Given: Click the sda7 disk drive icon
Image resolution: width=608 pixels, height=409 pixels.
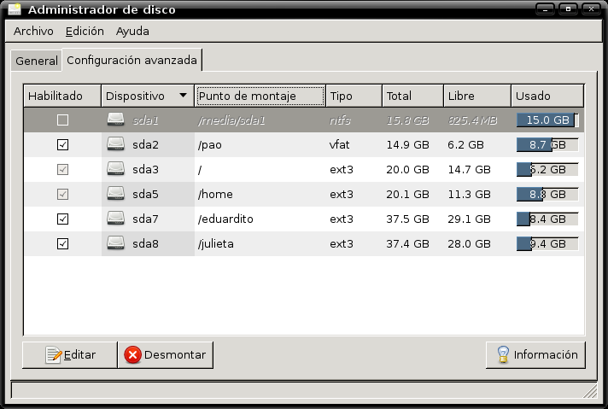Looking at the screenshot, I should click(116, 219).
